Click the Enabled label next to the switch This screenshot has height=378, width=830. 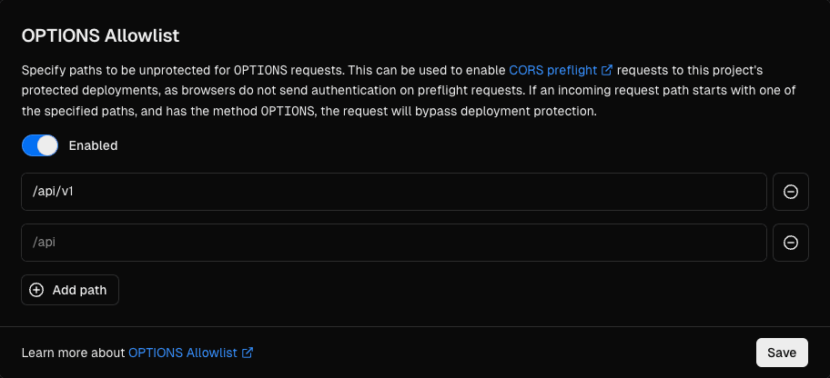click(93, 145)
